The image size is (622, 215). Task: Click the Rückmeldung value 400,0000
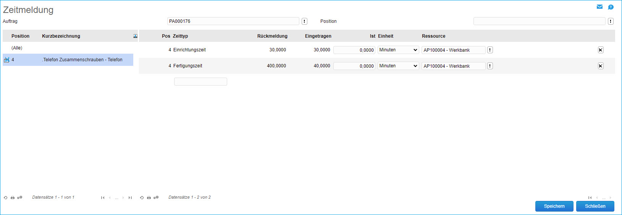[276, 66]
